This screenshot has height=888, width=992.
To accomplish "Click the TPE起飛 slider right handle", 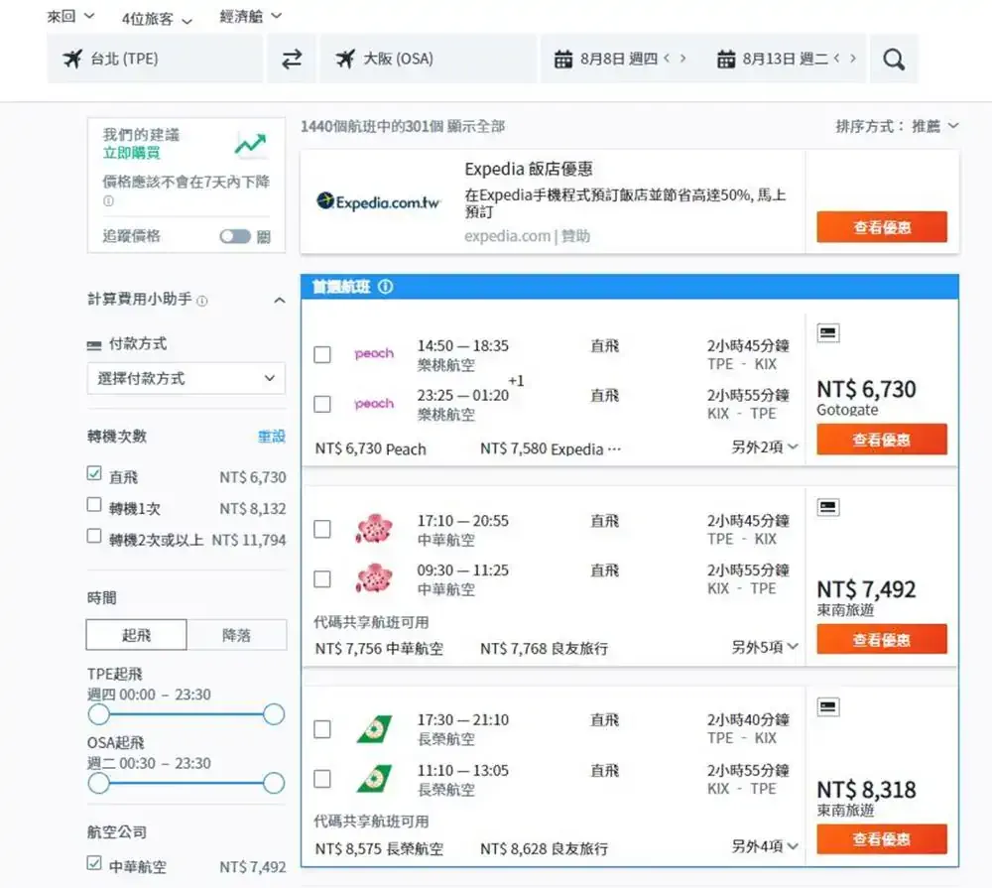I will [x=274, y=714].
